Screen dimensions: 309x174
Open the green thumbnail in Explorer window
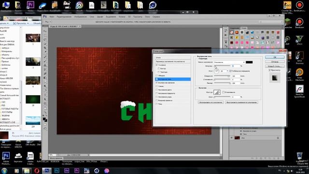[33, 99]
